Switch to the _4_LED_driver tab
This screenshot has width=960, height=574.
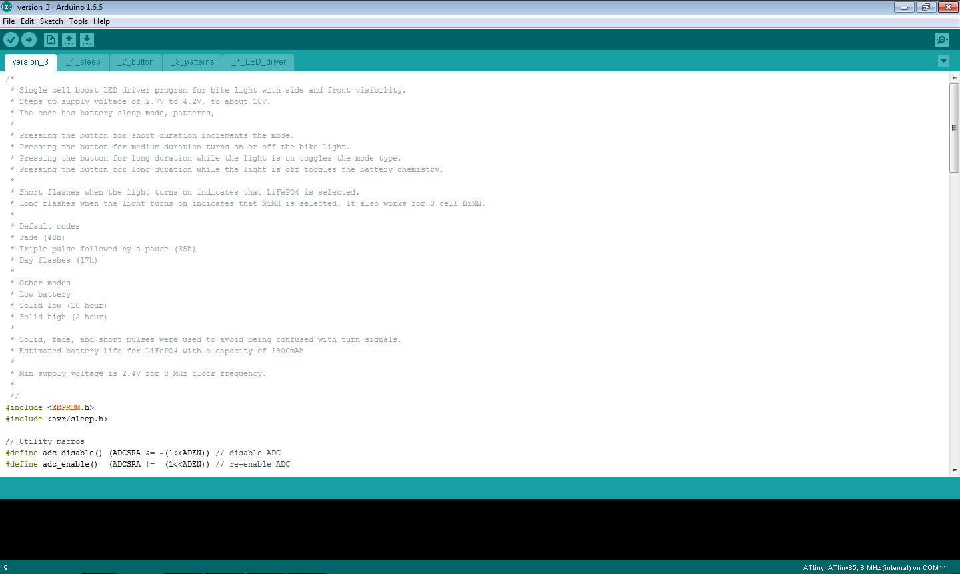click(259, 62)
